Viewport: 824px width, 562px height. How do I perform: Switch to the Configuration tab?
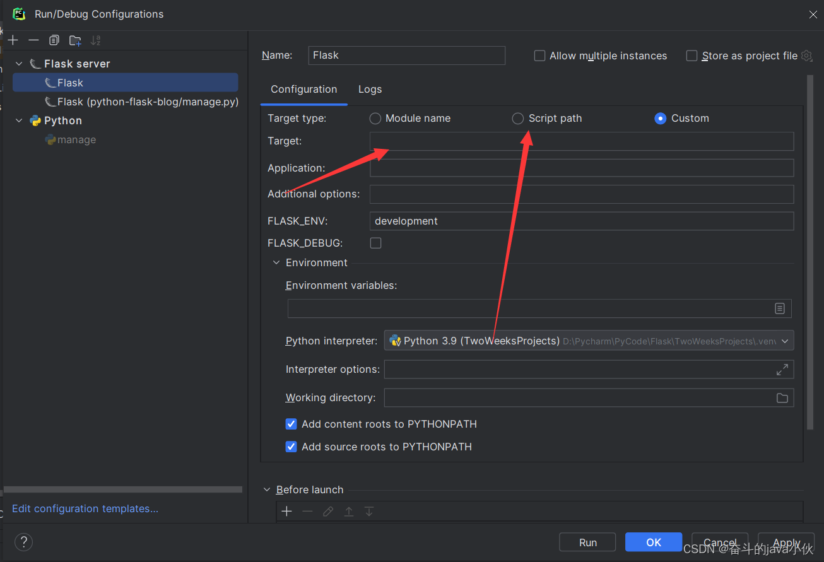coord(304,90)
